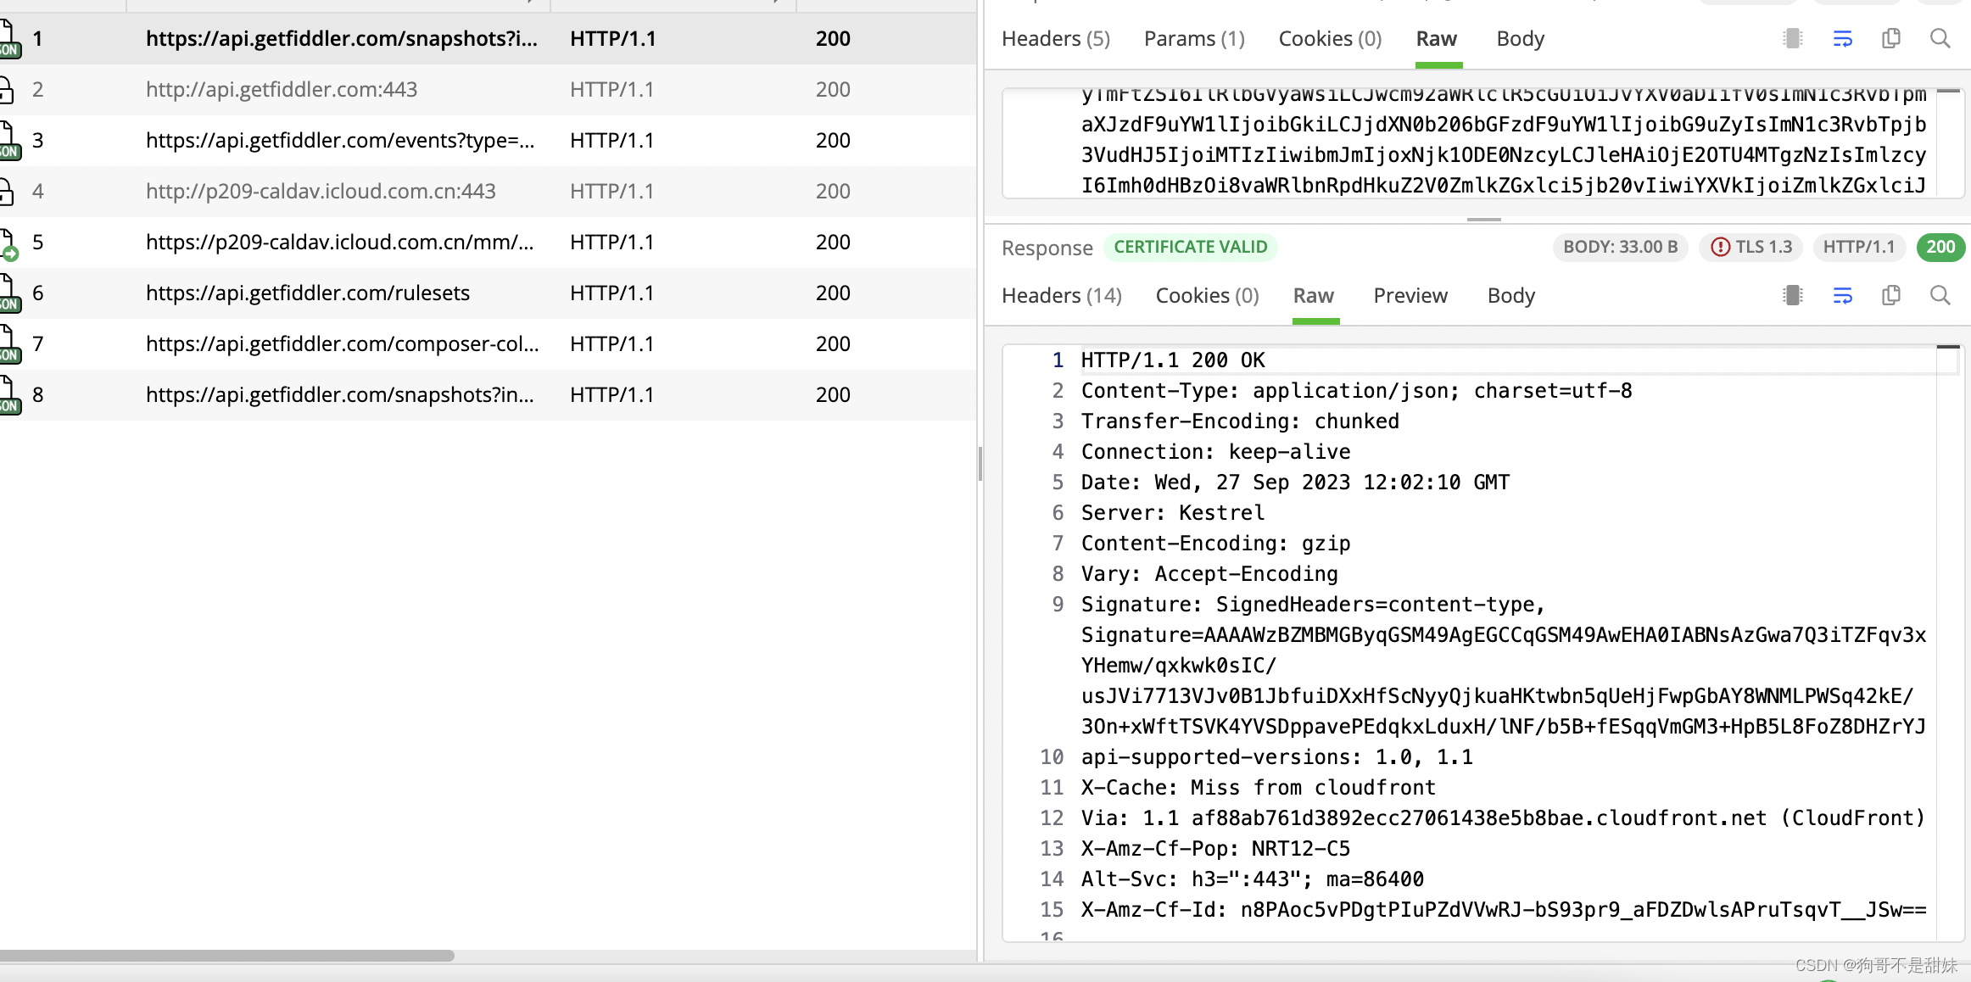Screen dimensions: 1971x982
Task: Click the Content-Type response header line
Action: coord(1356,391)
